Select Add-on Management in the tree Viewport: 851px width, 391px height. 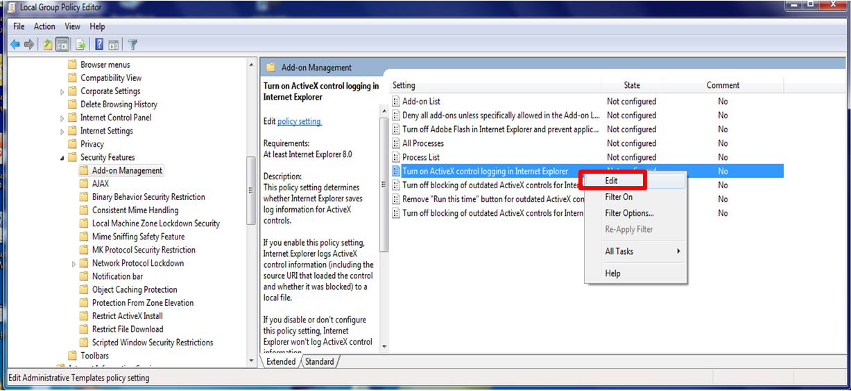coord(127,170)
